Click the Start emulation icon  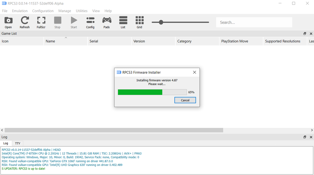(x=74, y=22)
